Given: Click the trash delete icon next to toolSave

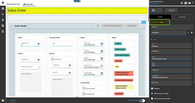Looking at the screenshot, I should click(192, 33).
